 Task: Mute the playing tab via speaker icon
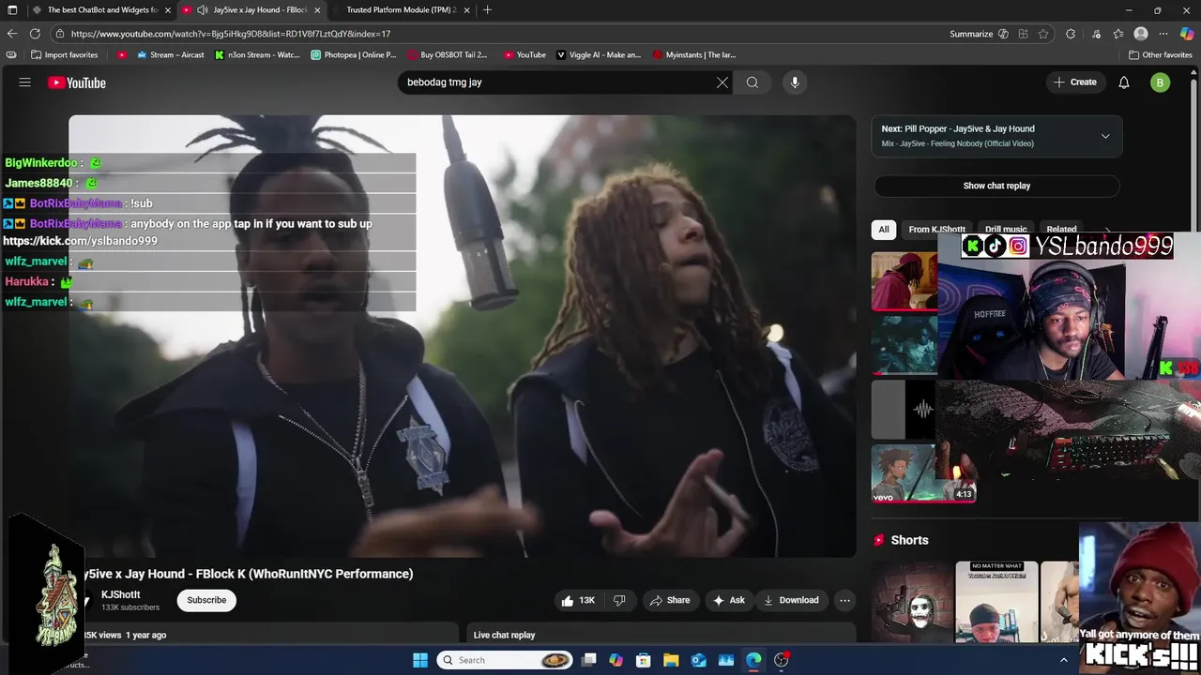202,9
